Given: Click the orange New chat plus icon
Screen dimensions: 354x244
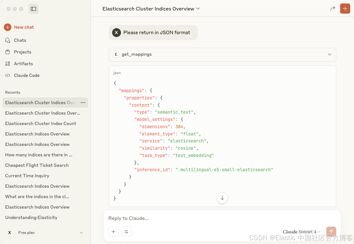Looking at the screenshot, I should coord(8,27).
